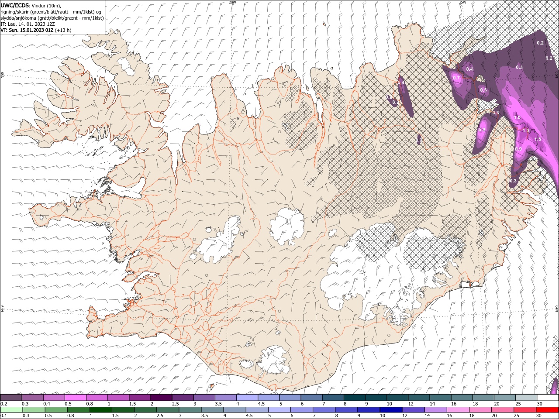Click the "20W" longitude label at top
The width and height of the screenshot is (559, 419).
coord(232,2)
